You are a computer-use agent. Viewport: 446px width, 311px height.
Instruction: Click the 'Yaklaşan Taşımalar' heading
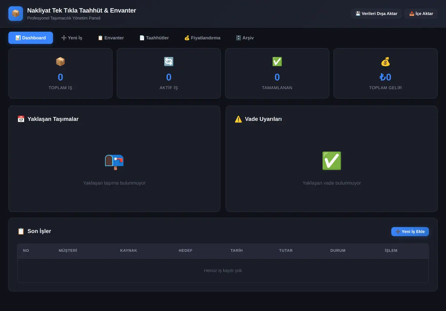tap(53, 119)
